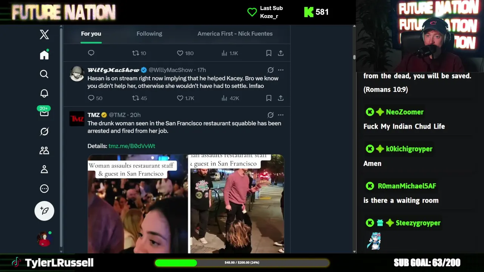
Task: Share the post with 1.1K views
Action: pos(281,53)
